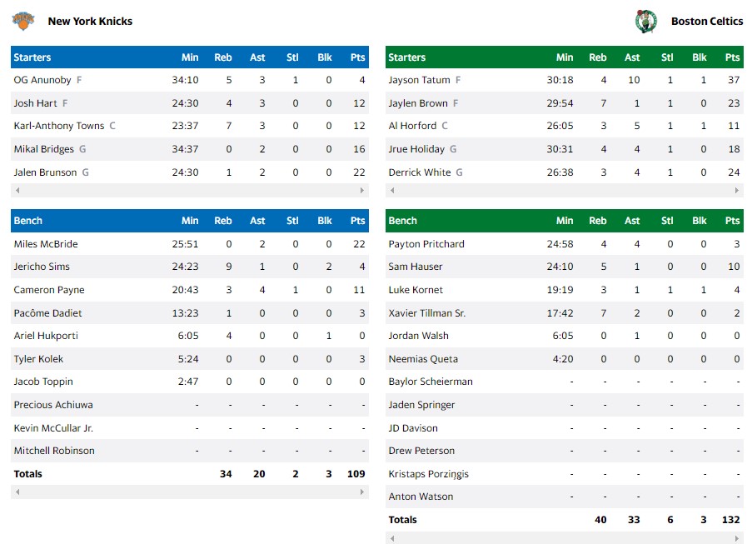Open Derrick White's profile link
Screen dimensions: 747x544
(419, 172)
